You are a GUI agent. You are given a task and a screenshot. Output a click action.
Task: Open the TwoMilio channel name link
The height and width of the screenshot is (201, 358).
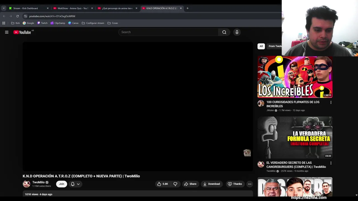pos(38,182)
